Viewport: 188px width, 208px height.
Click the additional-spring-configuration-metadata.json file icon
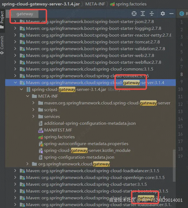41,123
